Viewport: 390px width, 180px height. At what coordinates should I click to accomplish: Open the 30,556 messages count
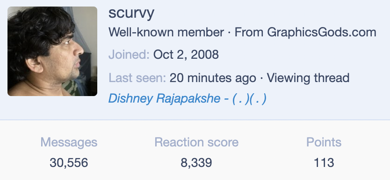click(x=69, y=163)
